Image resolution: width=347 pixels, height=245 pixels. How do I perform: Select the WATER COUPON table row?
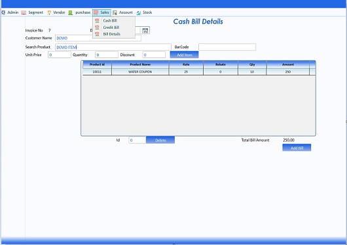click(x=199, y=72)
